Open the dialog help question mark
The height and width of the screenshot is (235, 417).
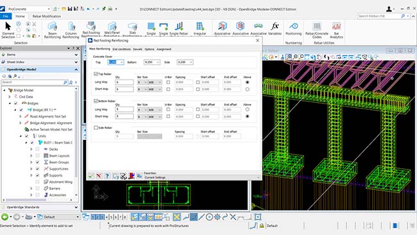tap(107, 176)
